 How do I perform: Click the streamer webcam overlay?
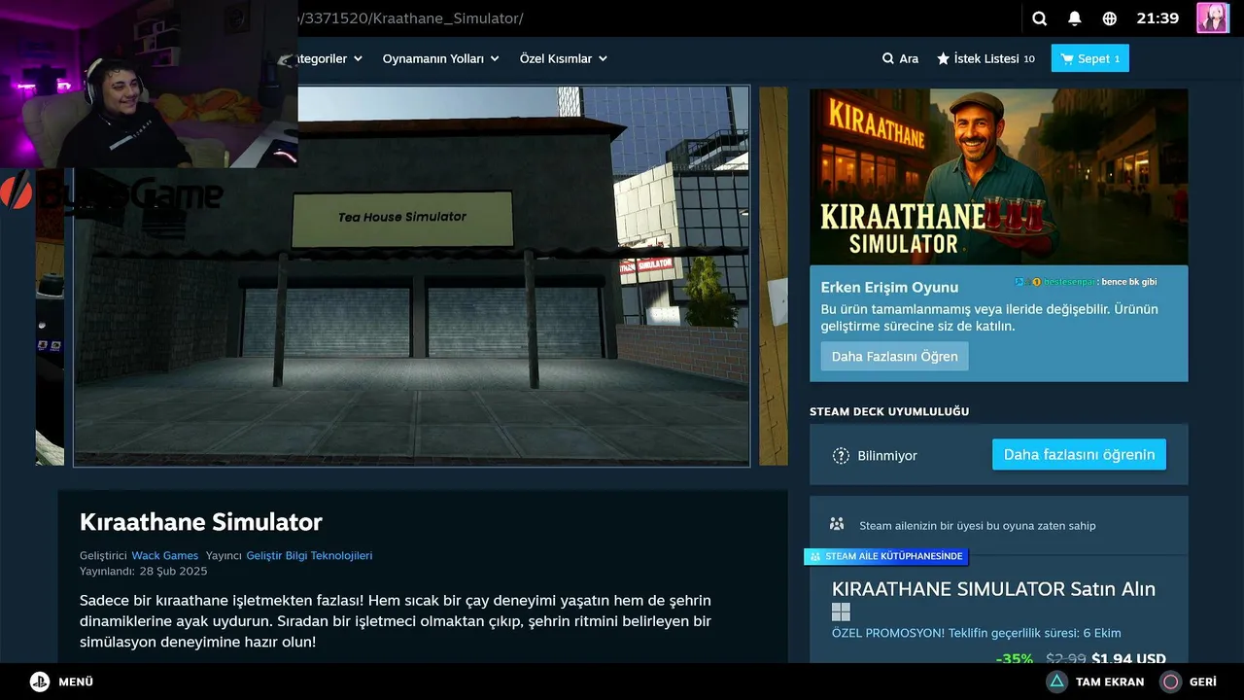coord(149,84)
